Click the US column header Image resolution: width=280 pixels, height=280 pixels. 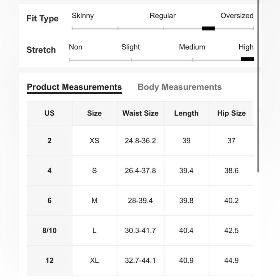[50, 113]
